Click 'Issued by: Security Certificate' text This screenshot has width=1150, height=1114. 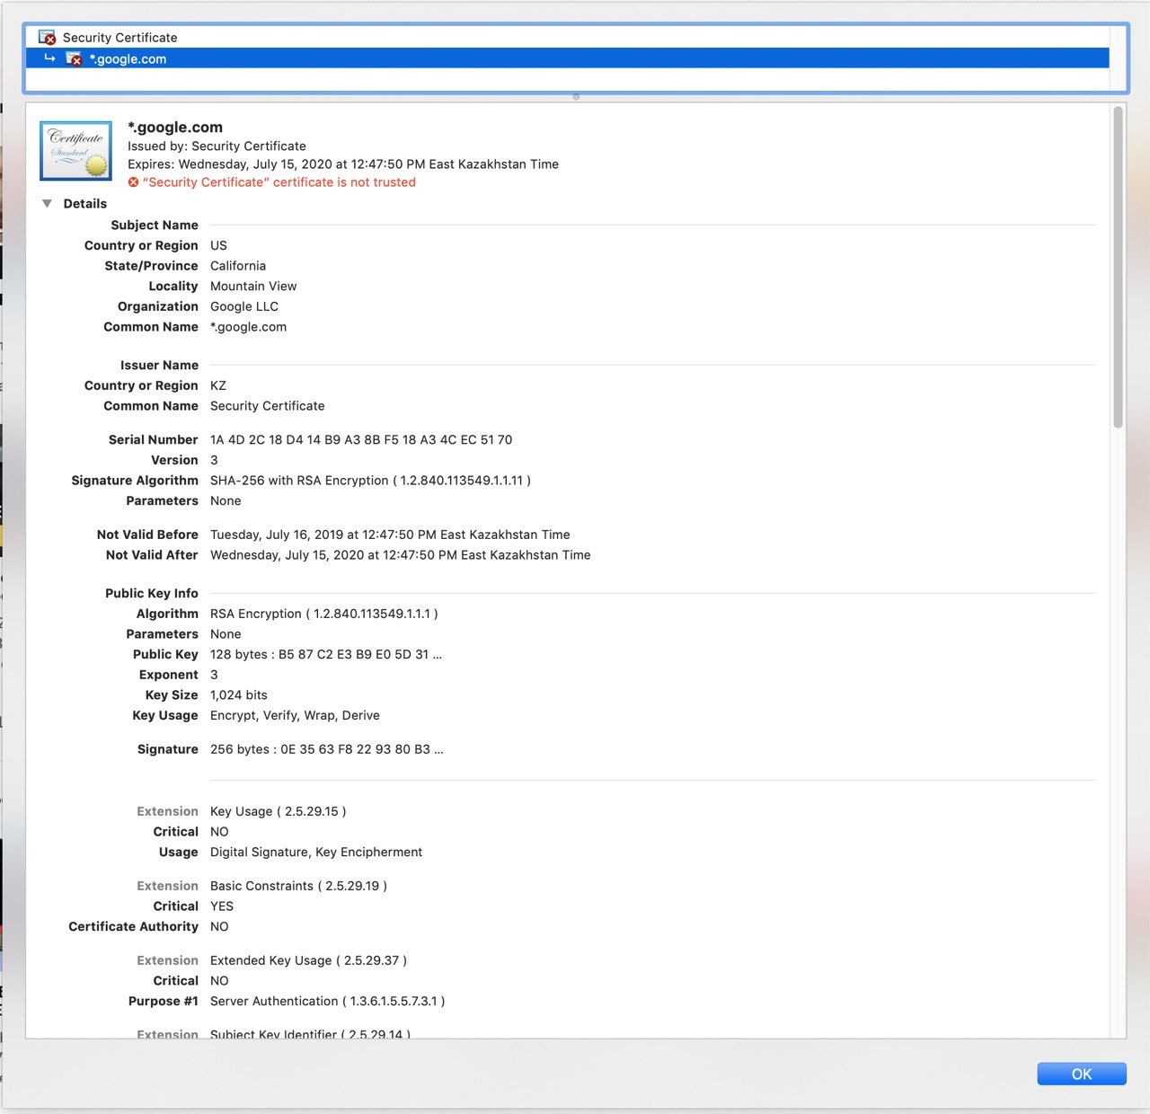pyautogui.click(x=217, y=146)
